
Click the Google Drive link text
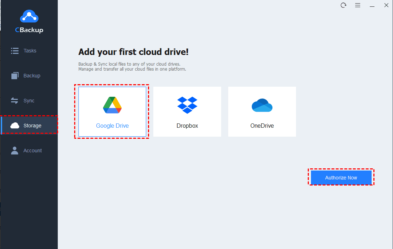pos(112,126)
